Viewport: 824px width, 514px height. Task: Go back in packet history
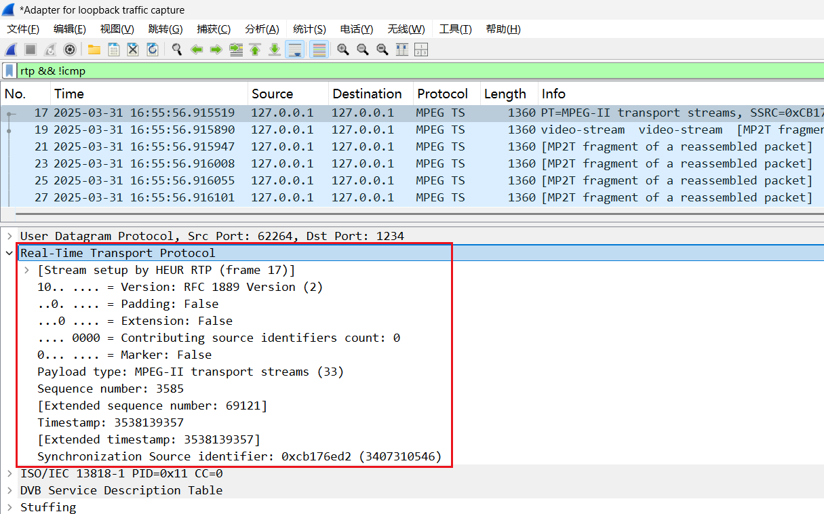tap(197, 50)
